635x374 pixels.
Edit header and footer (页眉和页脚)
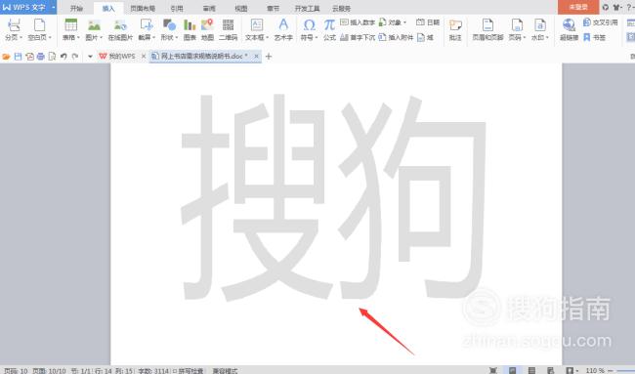tap(487, 29)
